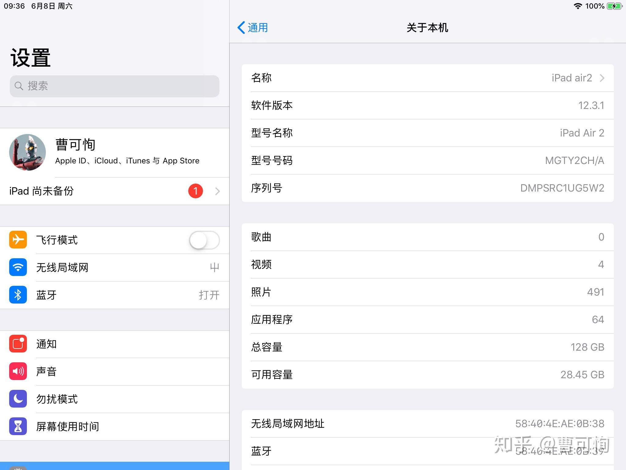The image size is (626, 470).
Task: Tap Bluetooth status 打开 in sidebar
Action: click(x=209, y=295)
